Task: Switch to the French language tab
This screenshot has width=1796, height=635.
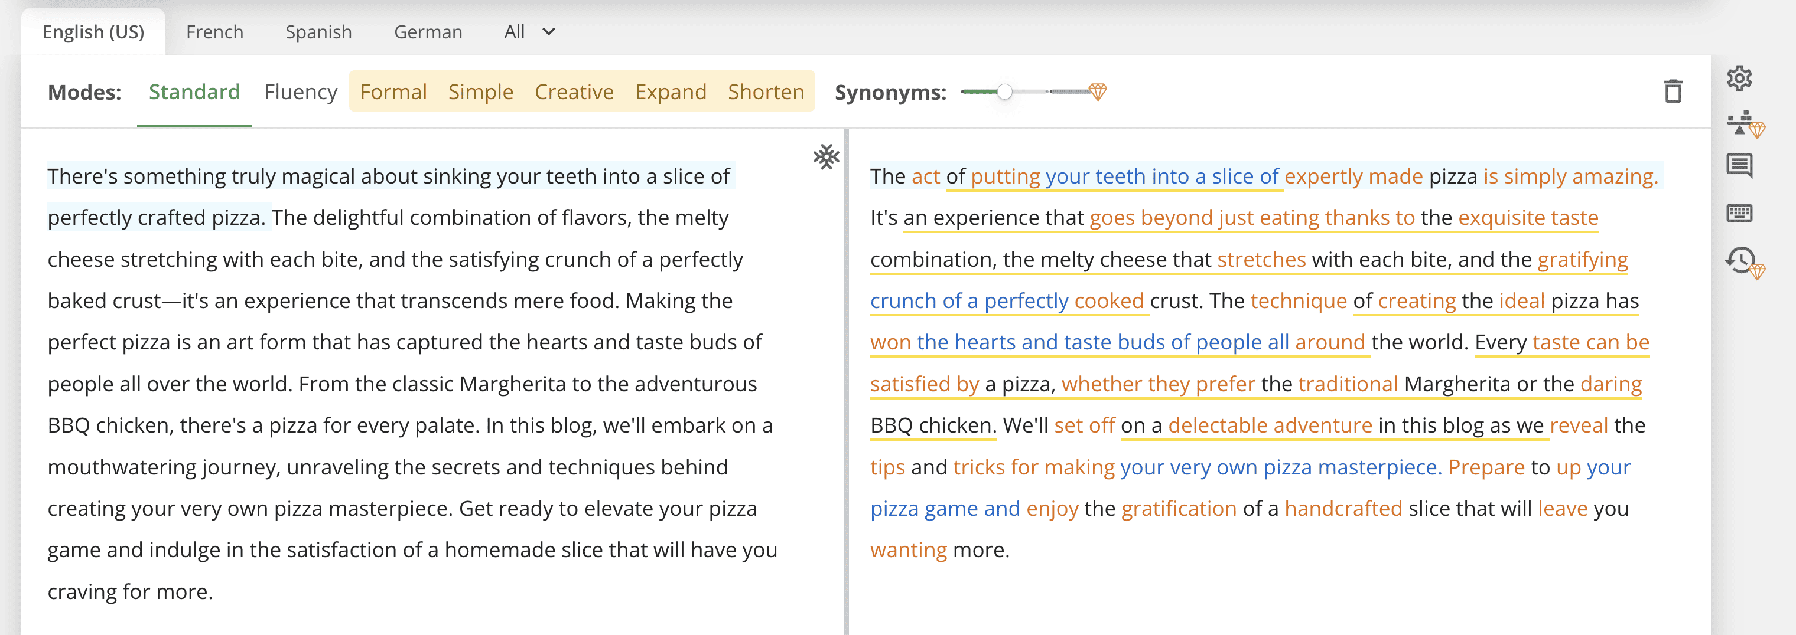Action: pos(214,31)
